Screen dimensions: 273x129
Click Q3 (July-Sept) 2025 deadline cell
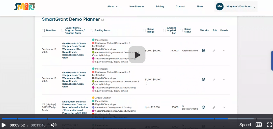click(x=49, y=107)
